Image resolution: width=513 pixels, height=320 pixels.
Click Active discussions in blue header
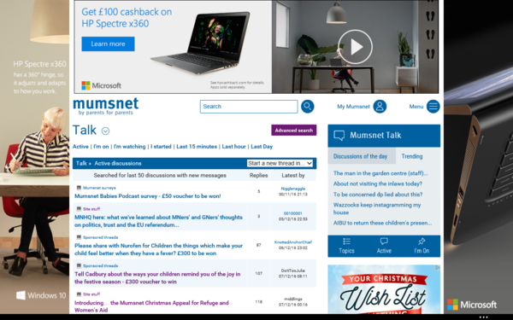tap(118, 164)
